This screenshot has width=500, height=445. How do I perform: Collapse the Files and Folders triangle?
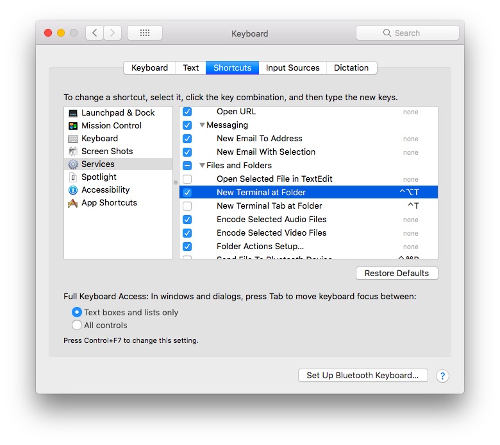tap(202, 165)
